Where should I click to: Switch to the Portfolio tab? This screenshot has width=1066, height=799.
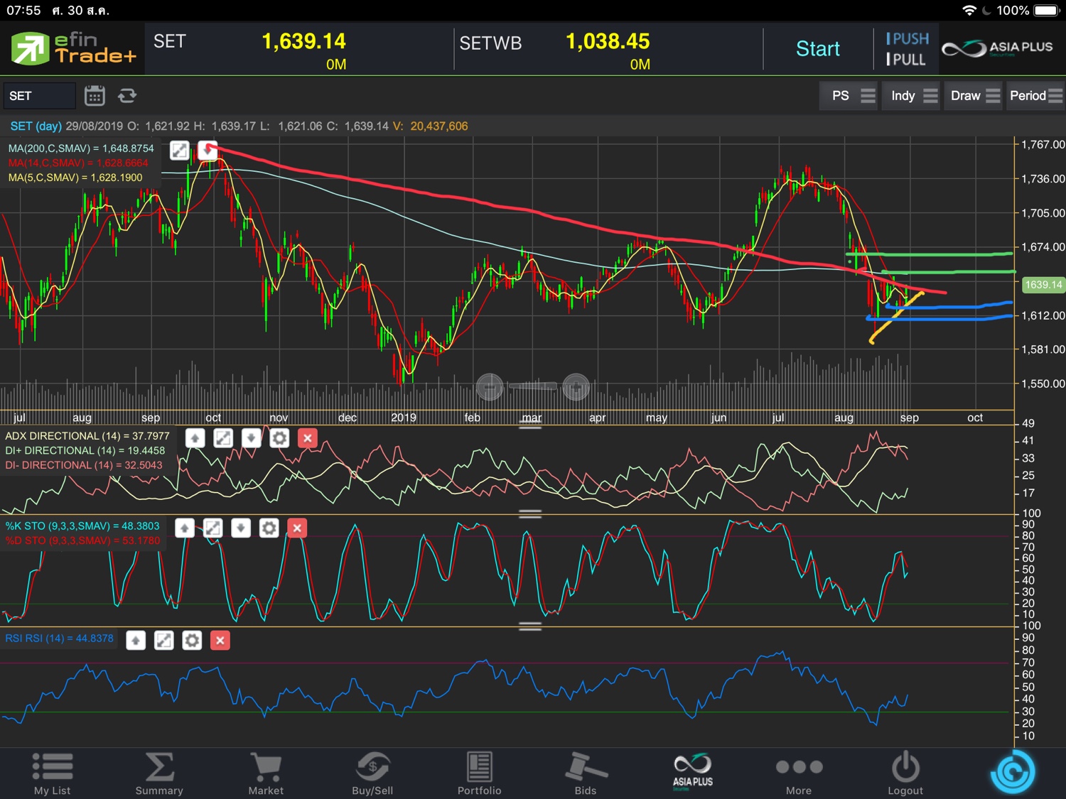click(479, 773)
